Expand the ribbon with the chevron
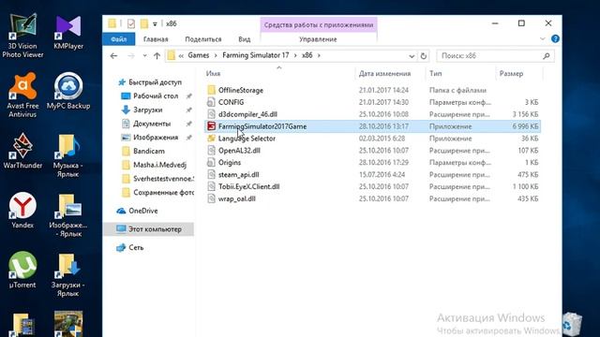Screen dimensions: 600x337 (x=543, y=39)
